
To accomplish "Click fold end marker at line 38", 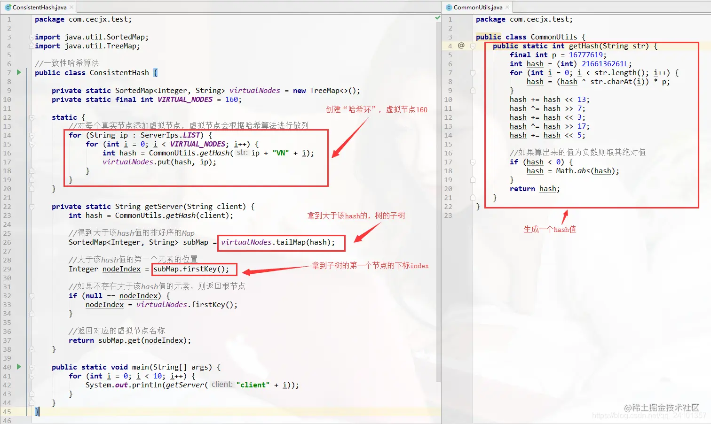I will [x=32, y=349].
